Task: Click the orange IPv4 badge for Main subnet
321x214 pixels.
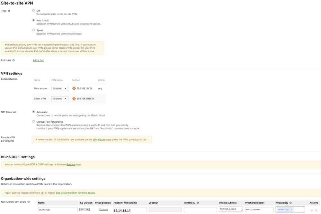Action: coord(74,88)
